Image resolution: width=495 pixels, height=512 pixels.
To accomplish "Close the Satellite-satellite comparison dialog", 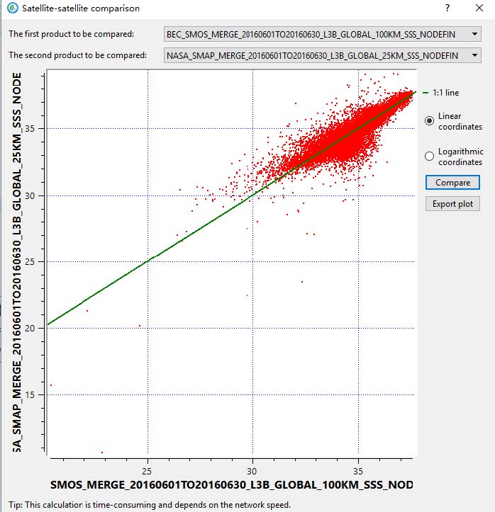I will click(x=479, y=8).
